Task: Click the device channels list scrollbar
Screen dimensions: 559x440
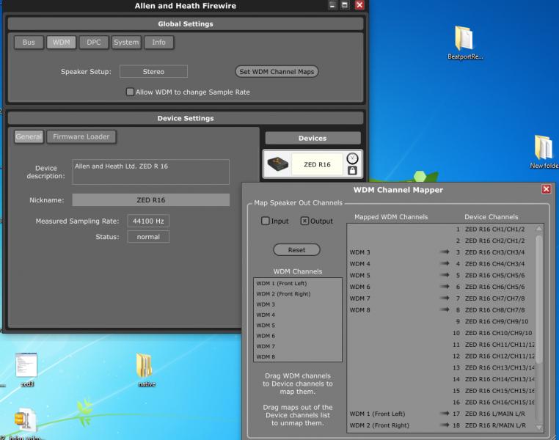Action: [538, 298]
